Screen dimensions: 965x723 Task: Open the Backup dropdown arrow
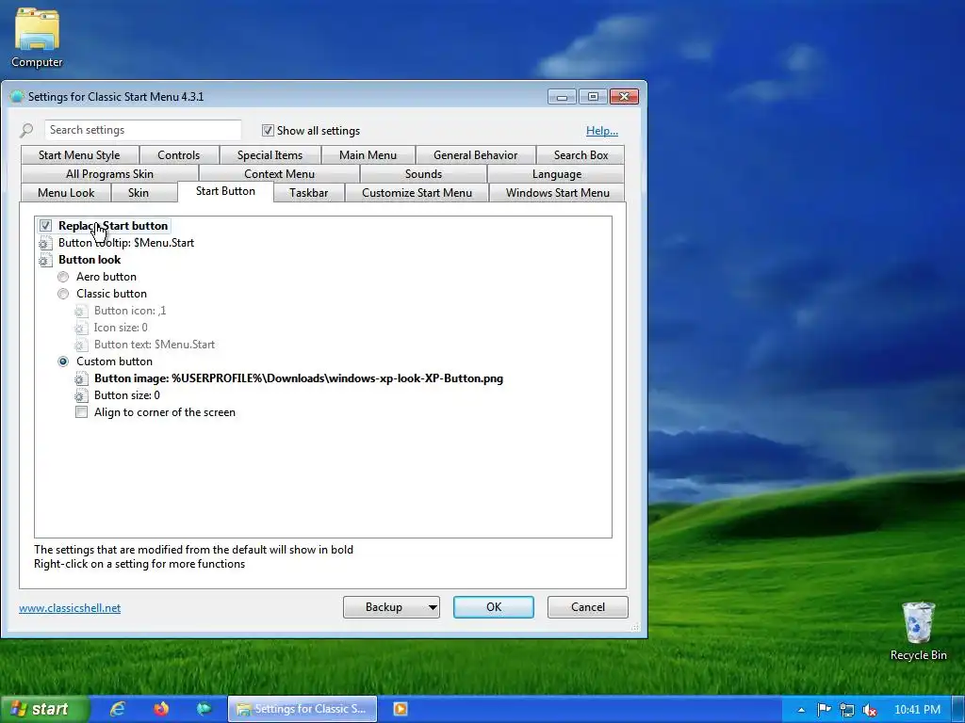click(x=433, y=607)
